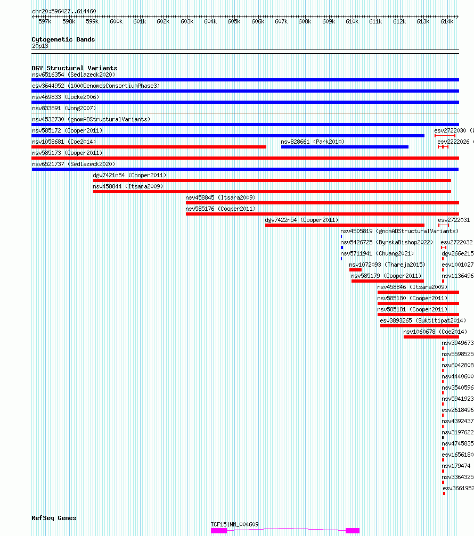Viewport: 474px width, 536px height.
Task: Click nsv179474 variant label
Action: pyautogui.click(x=456, y=466)
